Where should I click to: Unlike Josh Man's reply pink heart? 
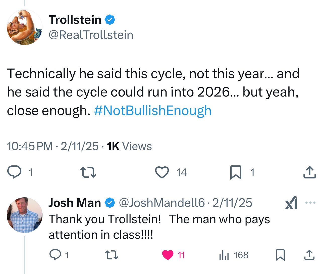click(x=168, y=255)
